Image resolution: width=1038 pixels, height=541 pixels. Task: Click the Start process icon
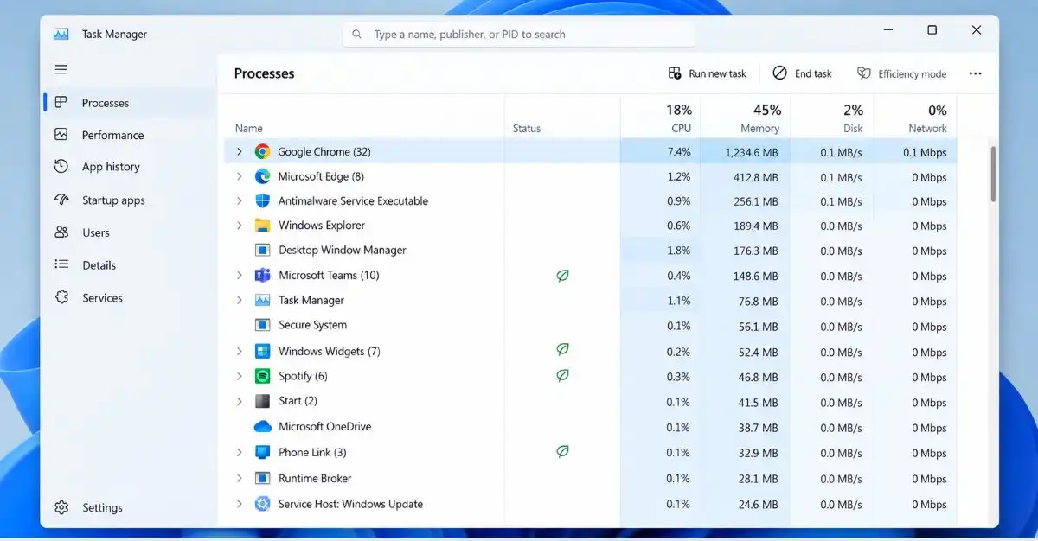[262, 401]
